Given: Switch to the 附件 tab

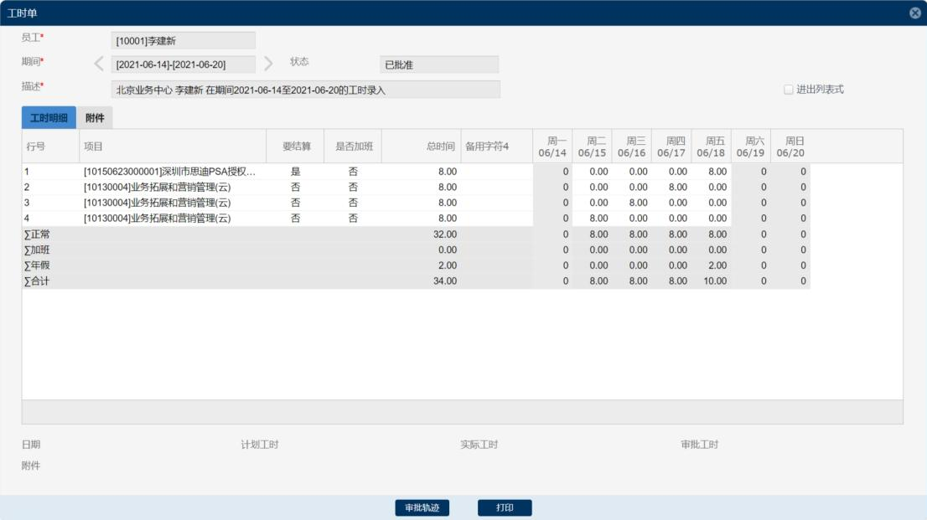Looking at the screenshot, I should (x=95, y=118).
